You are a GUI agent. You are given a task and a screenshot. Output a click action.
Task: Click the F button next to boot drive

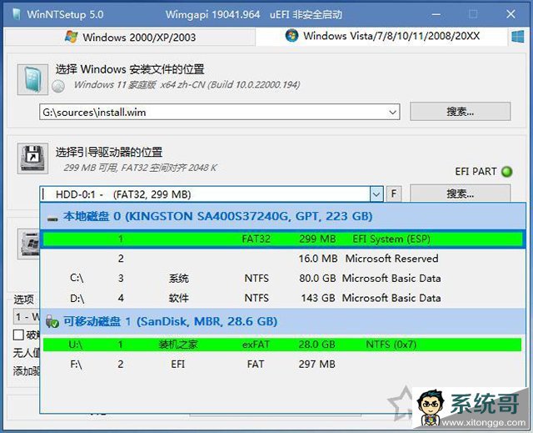(x=394, y=194)
